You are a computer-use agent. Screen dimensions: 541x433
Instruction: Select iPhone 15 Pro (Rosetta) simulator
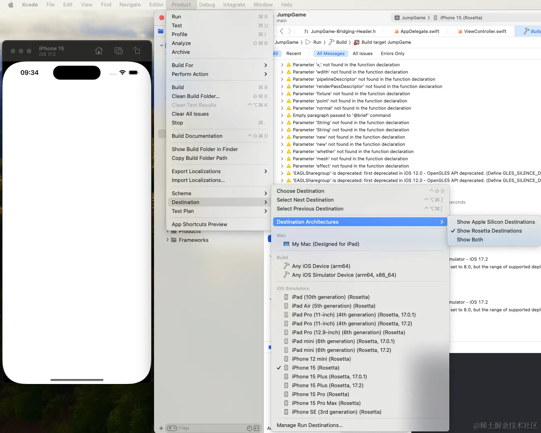click(x=360, y=394)
